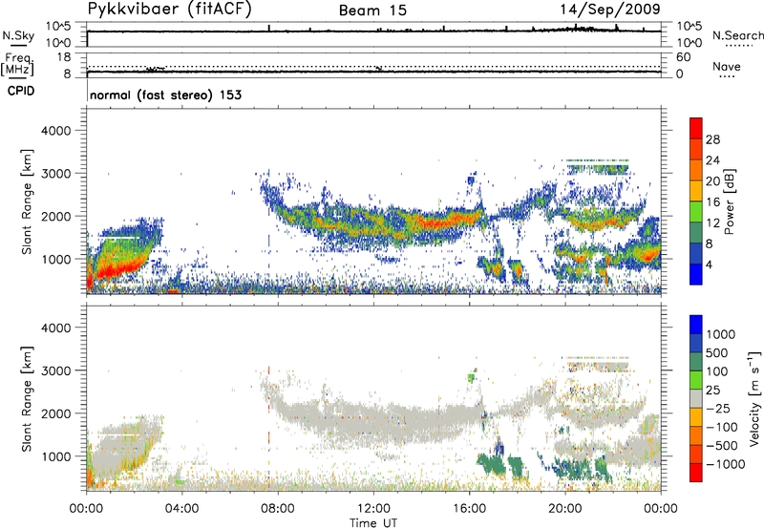Click the -100 label on Velocity colorbar

722,427
